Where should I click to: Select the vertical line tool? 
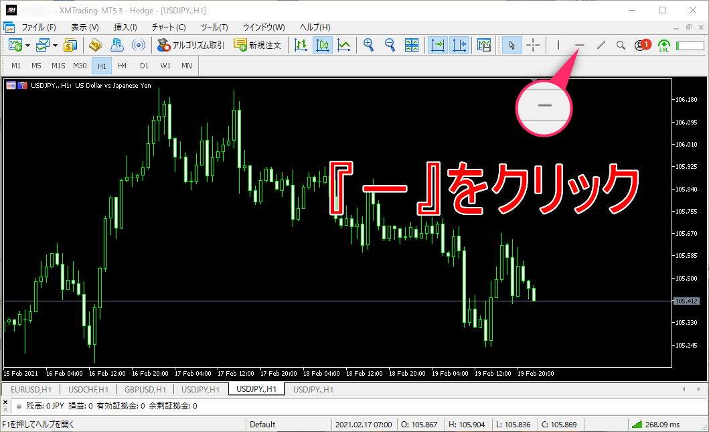click(558, 46)
